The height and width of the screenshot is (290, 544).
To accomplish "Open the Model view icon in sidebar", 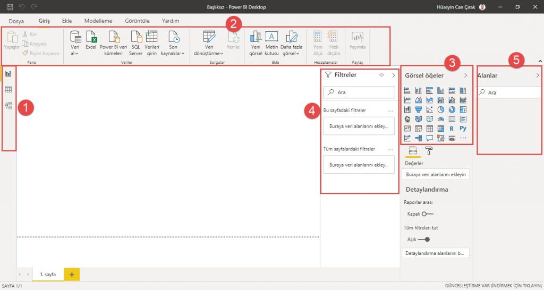I will [x=8, y=106].
